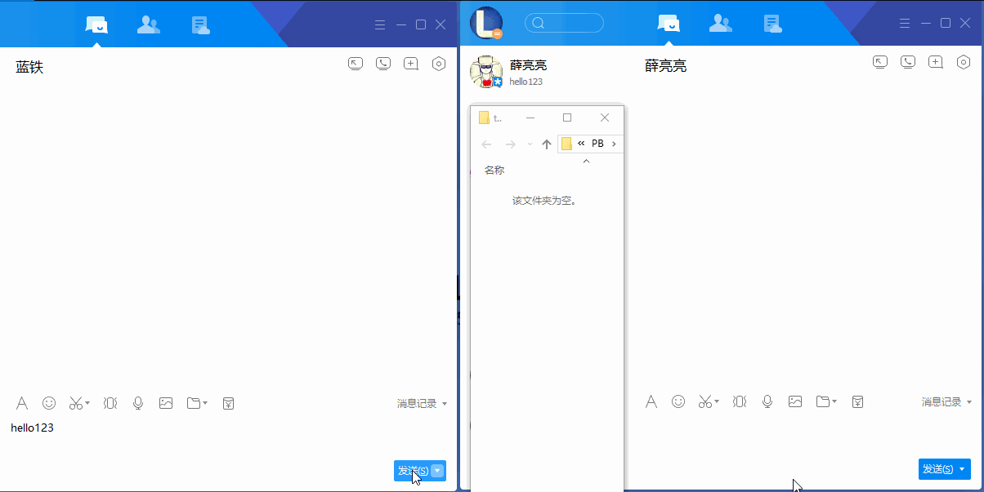
Task: Click the PB folder address bar
Action: (590, 144)
